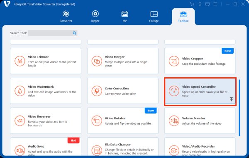Image resolution: width=249 pixels, height=158 pixels.
Task: Switch to the Converter tab
Action: pyautogui.click(x=66, y=16)
